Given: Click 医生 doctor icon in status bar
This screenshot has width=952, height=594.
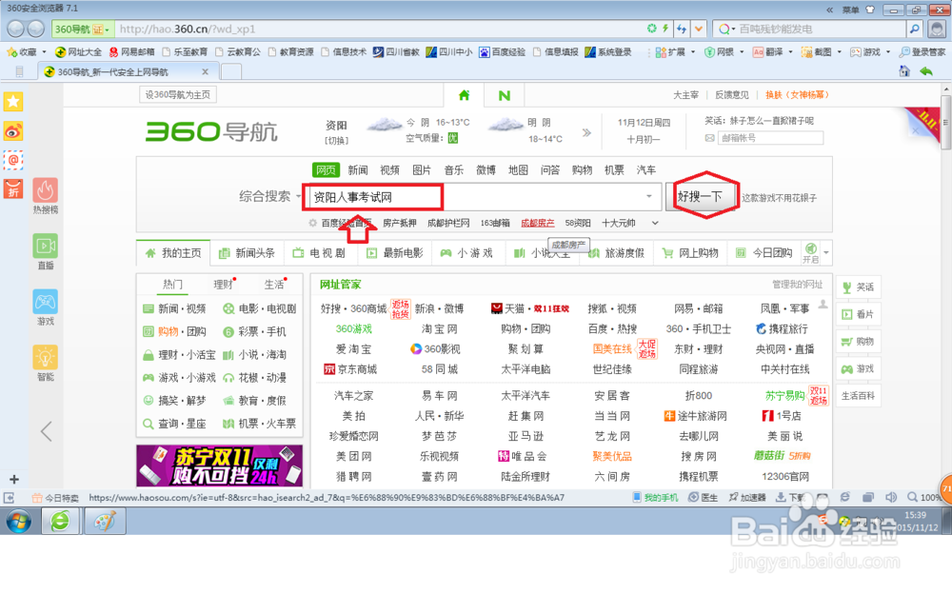Looking at the screenshot, I should click(x=704, y=498).
